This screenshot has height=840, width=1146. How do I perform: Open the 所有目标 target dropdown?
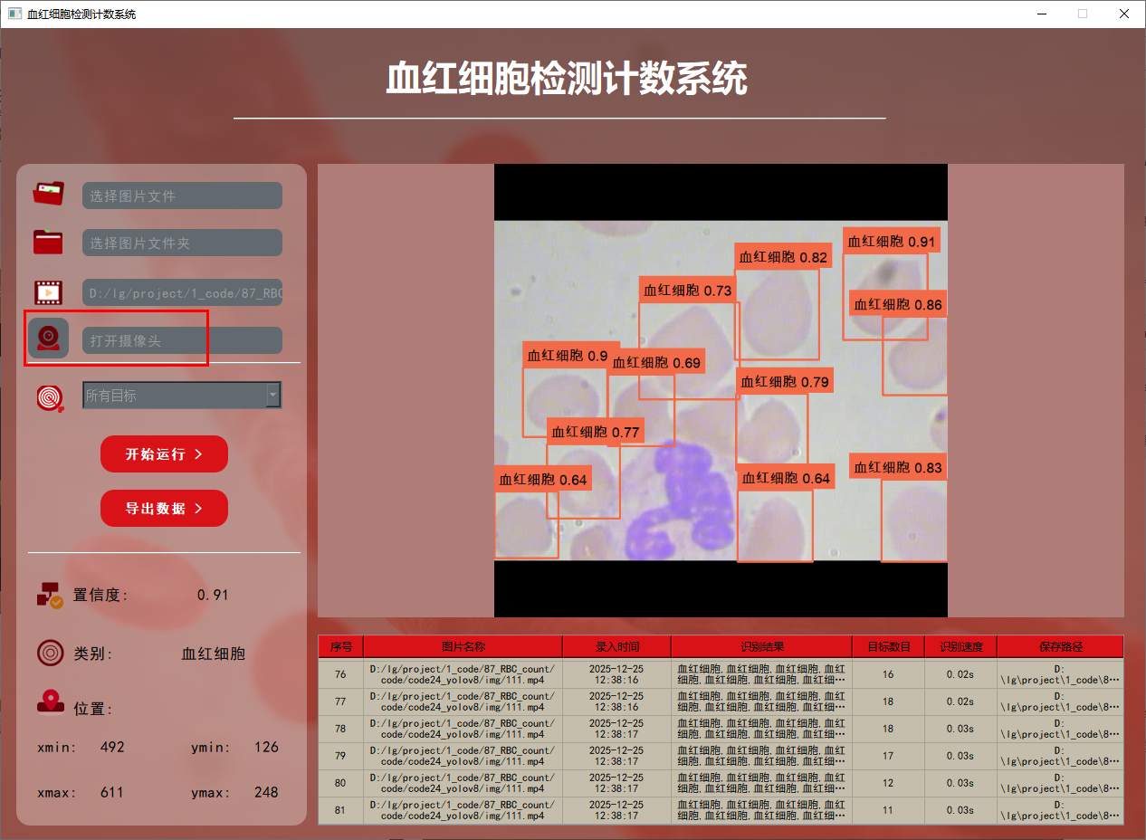182,396
